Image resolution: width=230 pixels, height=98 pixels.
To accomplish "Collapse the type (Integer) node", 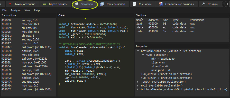I will pos(143,55).
